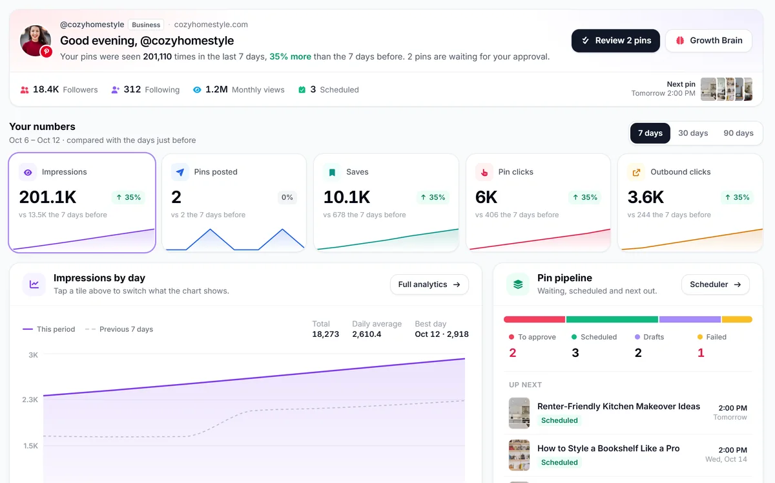Select the 7 days range tab
Viewport: 775px width, 483px height.
pos(650,133)
